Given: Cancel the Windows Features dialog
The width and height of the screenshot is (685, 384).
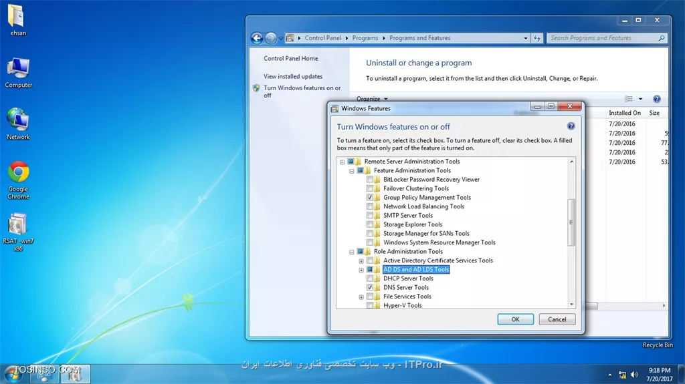Looking at the screenshot, I should coord(557,319).
